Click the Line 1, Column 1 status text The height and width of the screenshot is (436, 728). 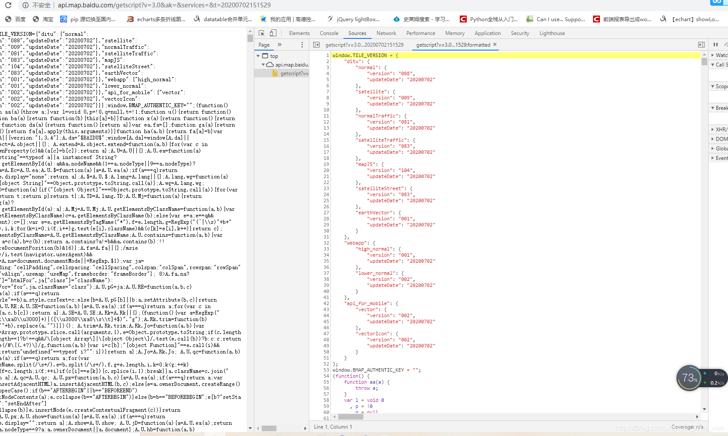(333, 427)
